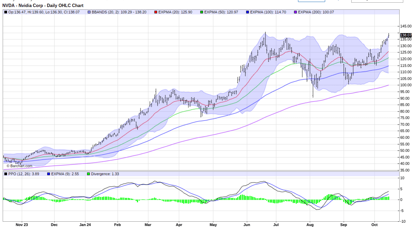Click the Aug date axis label
The image size is (416, 227).
pos(310,225)
